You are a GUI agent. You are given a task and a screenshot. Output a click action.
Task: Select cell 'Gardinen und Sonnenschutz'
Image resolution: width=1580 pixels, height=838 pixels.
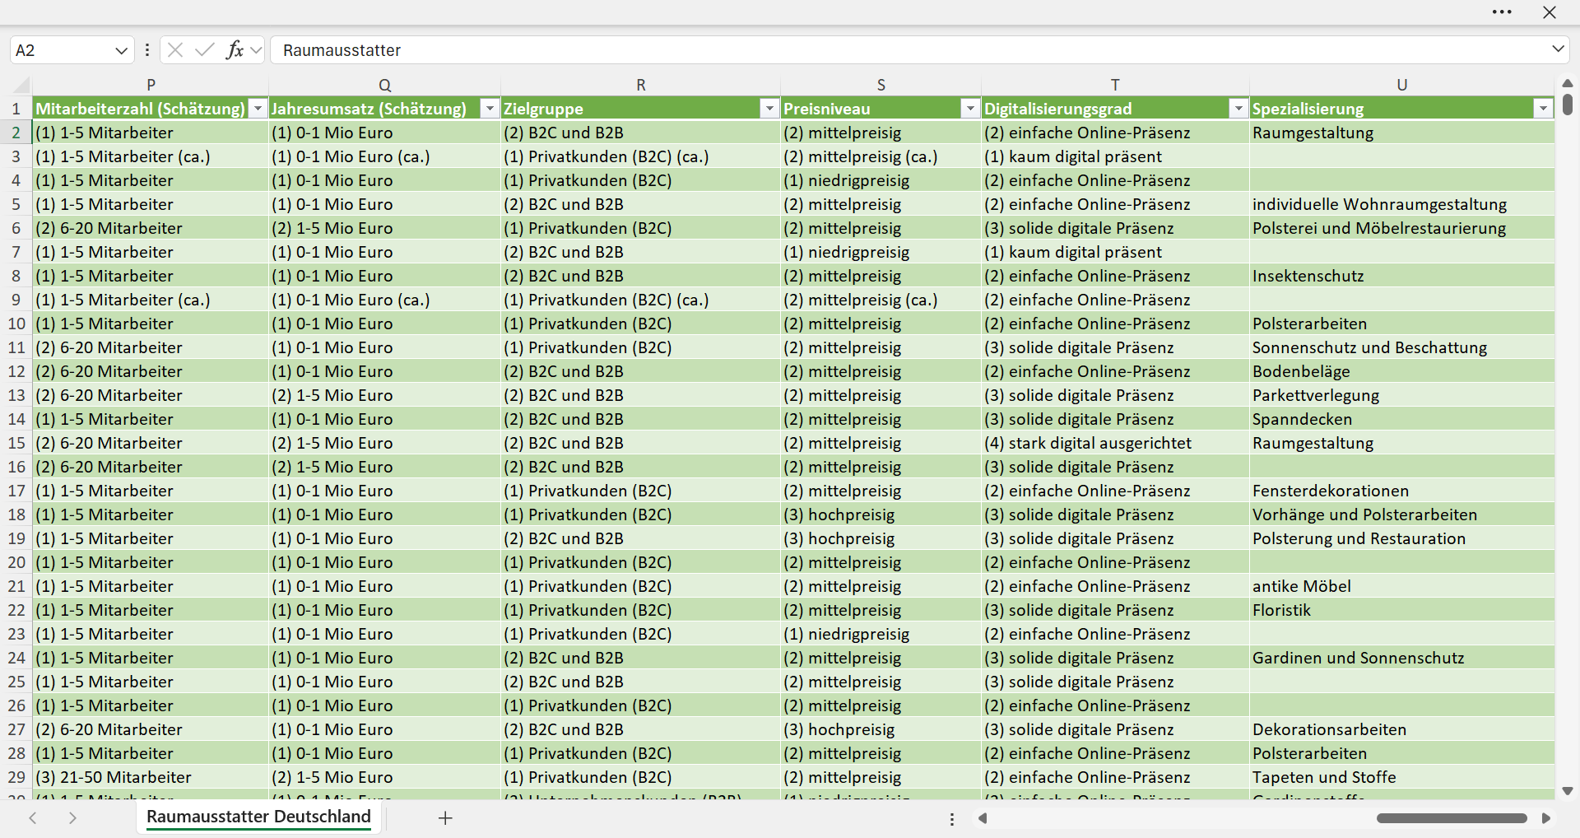point(1401,658)
